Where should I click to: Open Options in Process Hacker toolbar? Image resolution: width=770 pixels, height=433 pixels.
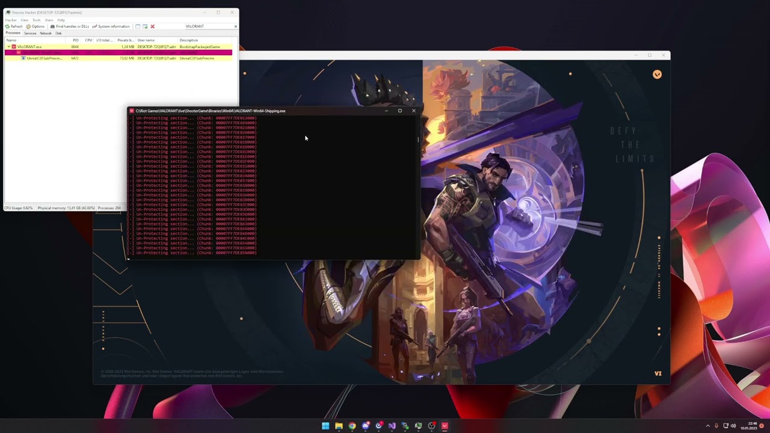pyautogui.click(x=35, y=26)
